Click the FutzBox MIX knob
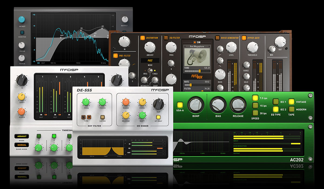The image size is (324, 189). [272, 49]
